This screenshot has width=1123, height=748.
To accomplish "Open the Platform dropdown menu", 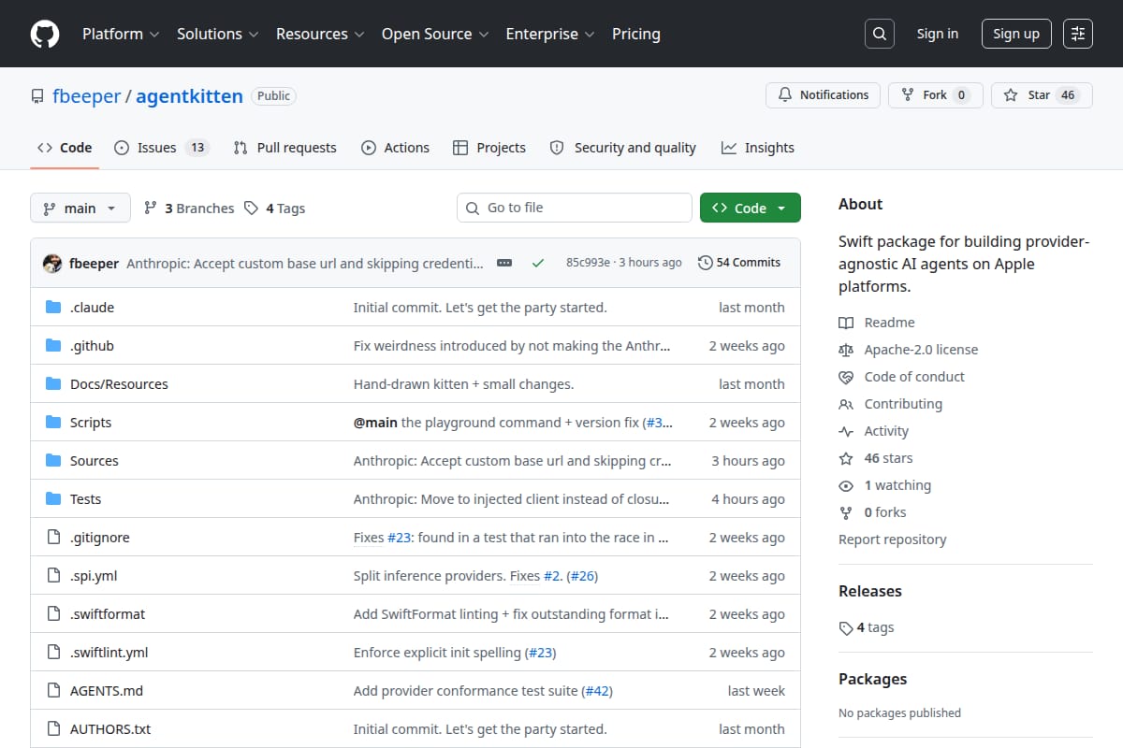I will (120, 34).
